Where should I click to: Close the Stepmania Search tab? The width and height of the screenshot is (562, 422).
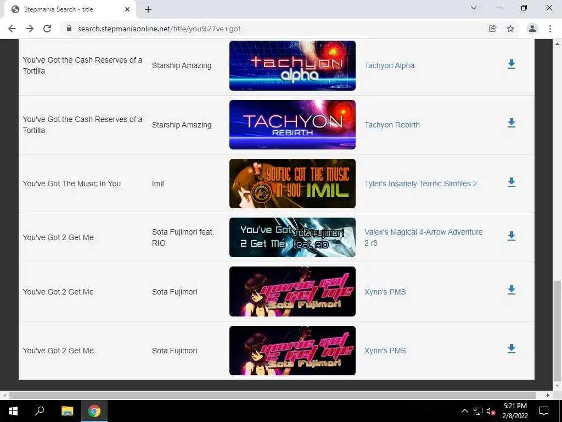pyautogui.click(x=127, y=10)
